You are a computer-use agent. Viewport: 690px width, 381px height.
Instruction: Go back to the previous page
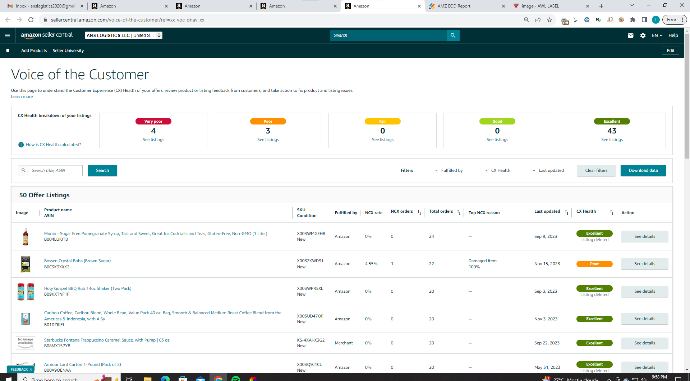(8, 20)
